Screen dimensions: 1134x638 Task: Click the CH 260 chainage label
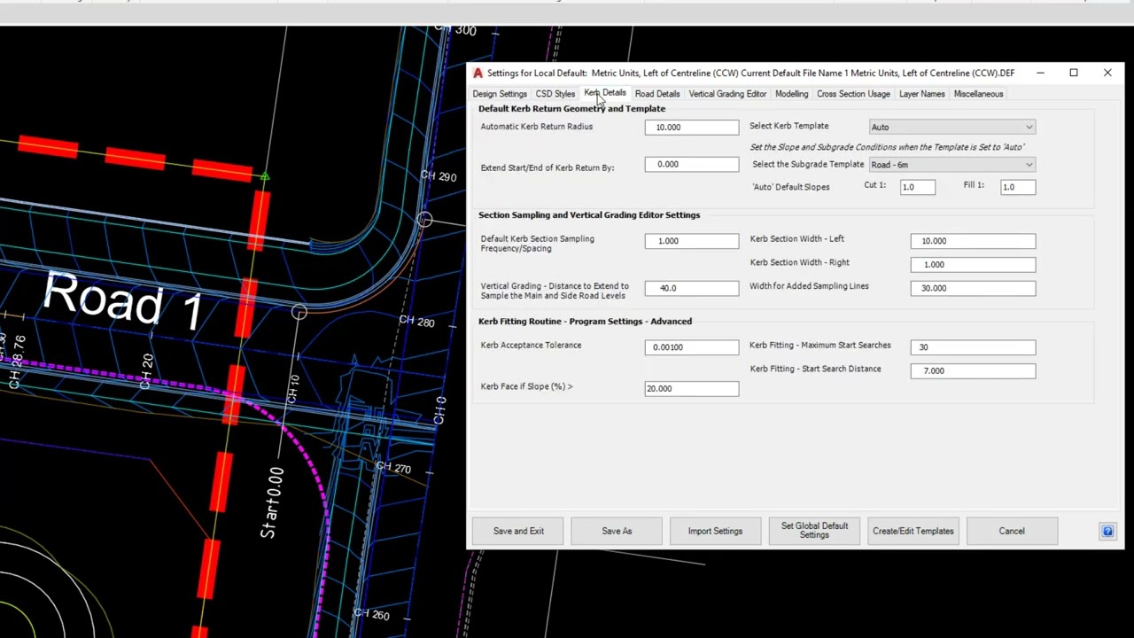coord(371,614)
